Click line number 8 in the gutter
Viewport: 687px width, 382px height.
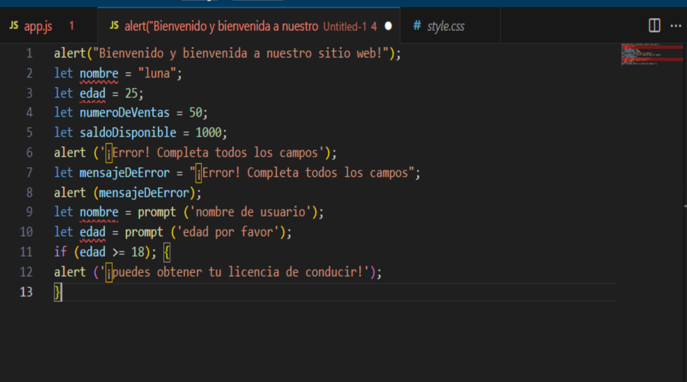[x=29, y=193]
